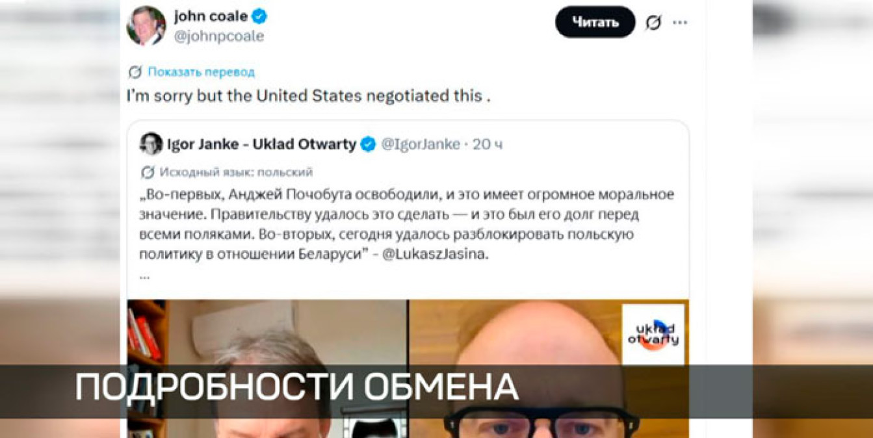Click Igor Janke's verified badge
873x438 pixels.
(368, 144)
